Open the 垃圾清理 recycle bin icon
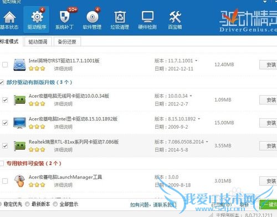The height and width of the screenshot is (217, 277). (x=120, y=20)
